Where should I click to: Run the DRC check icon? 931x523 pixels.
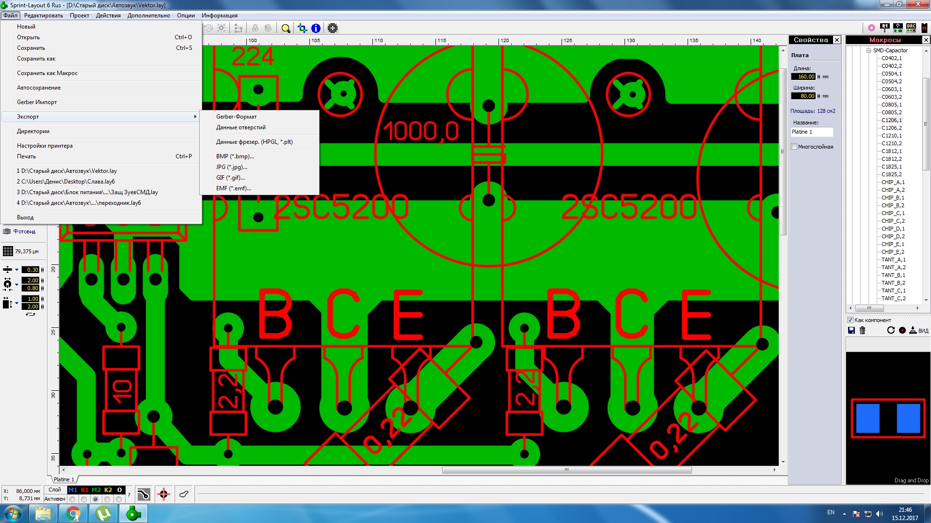point(911,28)
